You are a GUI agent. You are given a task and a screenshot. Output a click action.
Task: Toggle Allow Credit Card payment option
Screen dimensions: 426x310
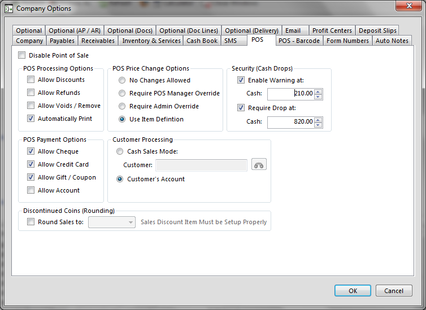(x=31, y=164)
